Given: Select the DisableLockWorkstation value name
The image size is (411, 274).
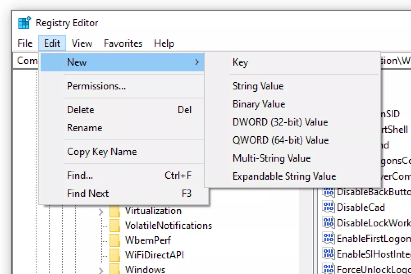Looking at the screenshot, I should (x=374, y=223).
